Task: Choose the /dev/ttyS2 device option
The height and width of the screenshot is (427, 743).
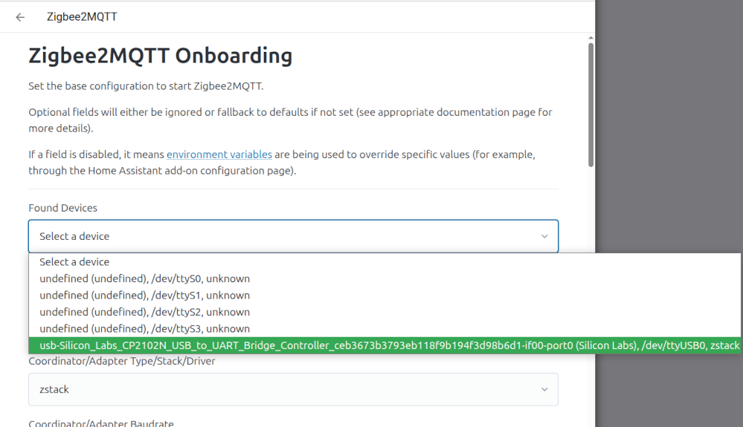Action: tap(144, 312)
